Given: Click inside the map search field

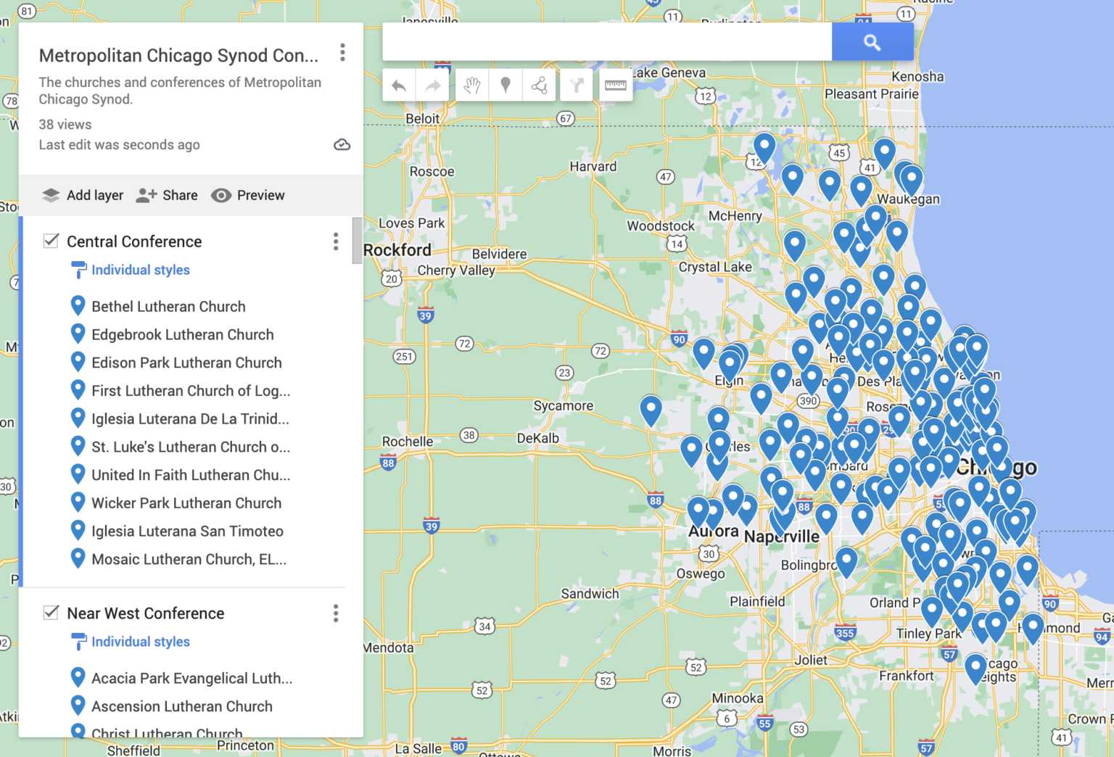Looking at the screenshot, I should (607, 41).
